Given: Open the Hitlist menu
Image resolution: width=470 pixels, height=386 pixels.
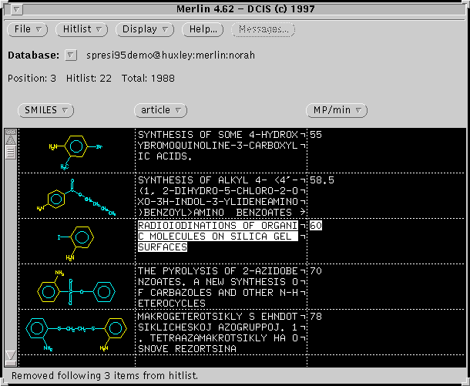Looking at the screenshot, I should pyautogui.click(x=82, y=29).
